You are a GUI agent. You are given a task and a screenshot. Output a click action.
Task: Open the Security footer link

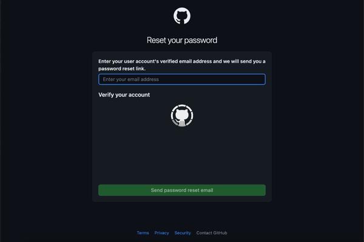coord(183,233)
